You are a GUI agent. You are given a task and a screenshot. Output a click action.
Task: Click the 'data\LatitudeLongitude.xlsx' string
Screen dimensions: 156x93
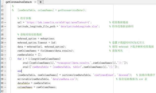tap(79, 26)
